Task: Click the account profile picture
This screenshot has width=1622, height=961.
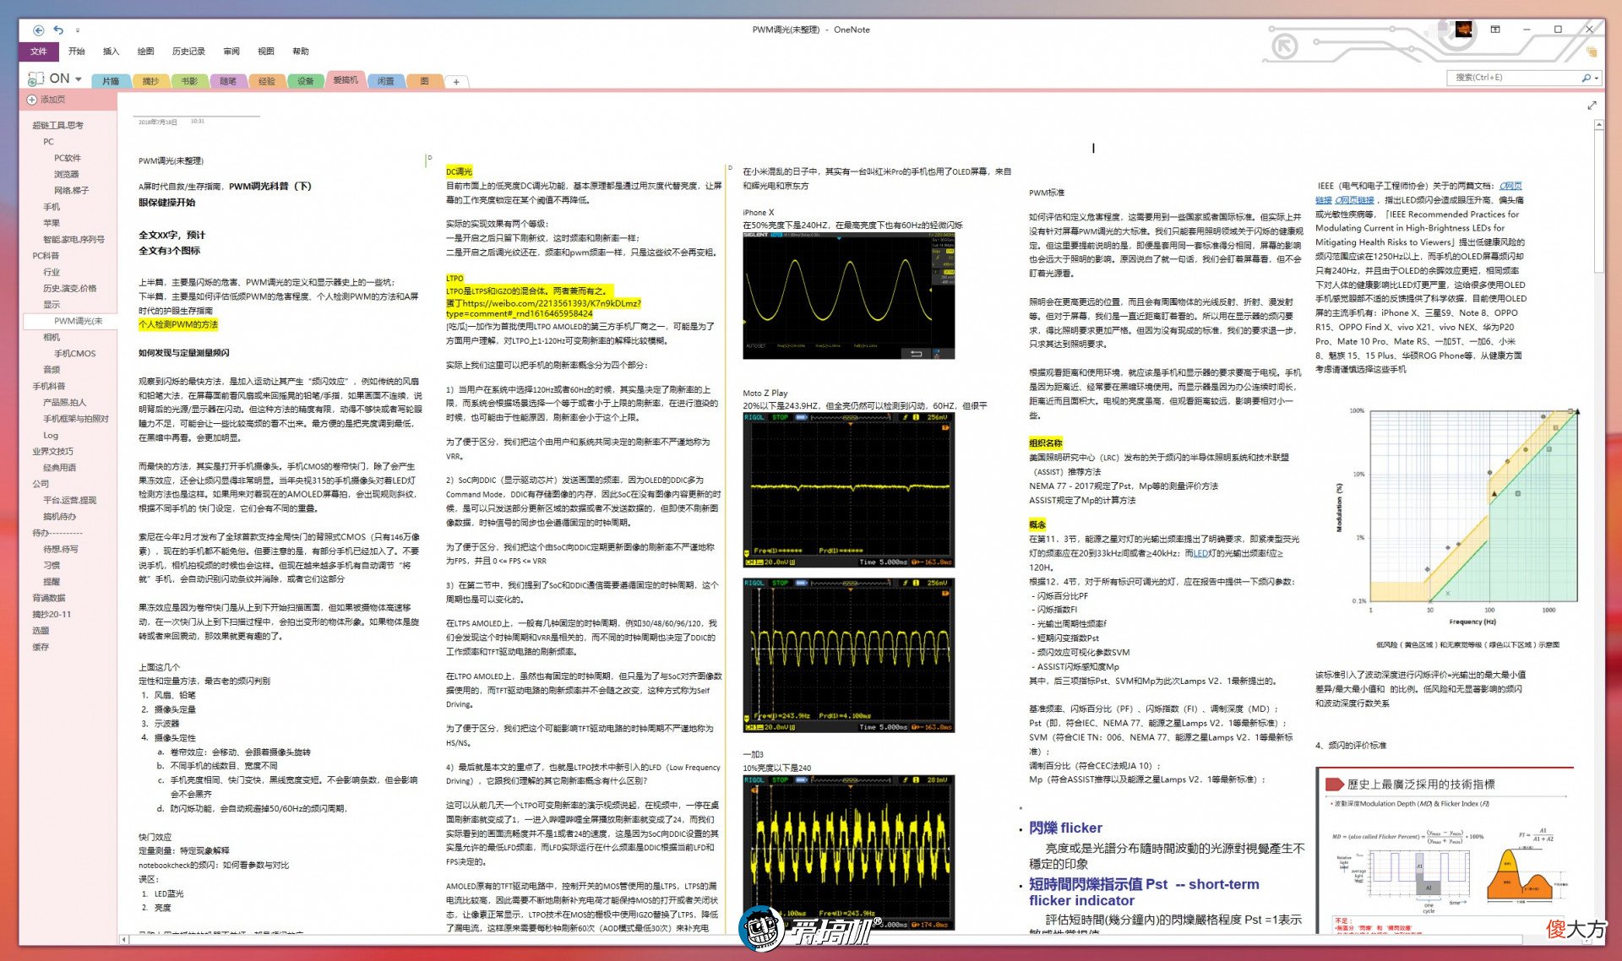Action: (x=1464, y=30)
